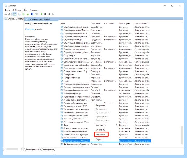187x158 pixels.
Task: Click the Export list toolbar icon
Action: pos(27,14)
